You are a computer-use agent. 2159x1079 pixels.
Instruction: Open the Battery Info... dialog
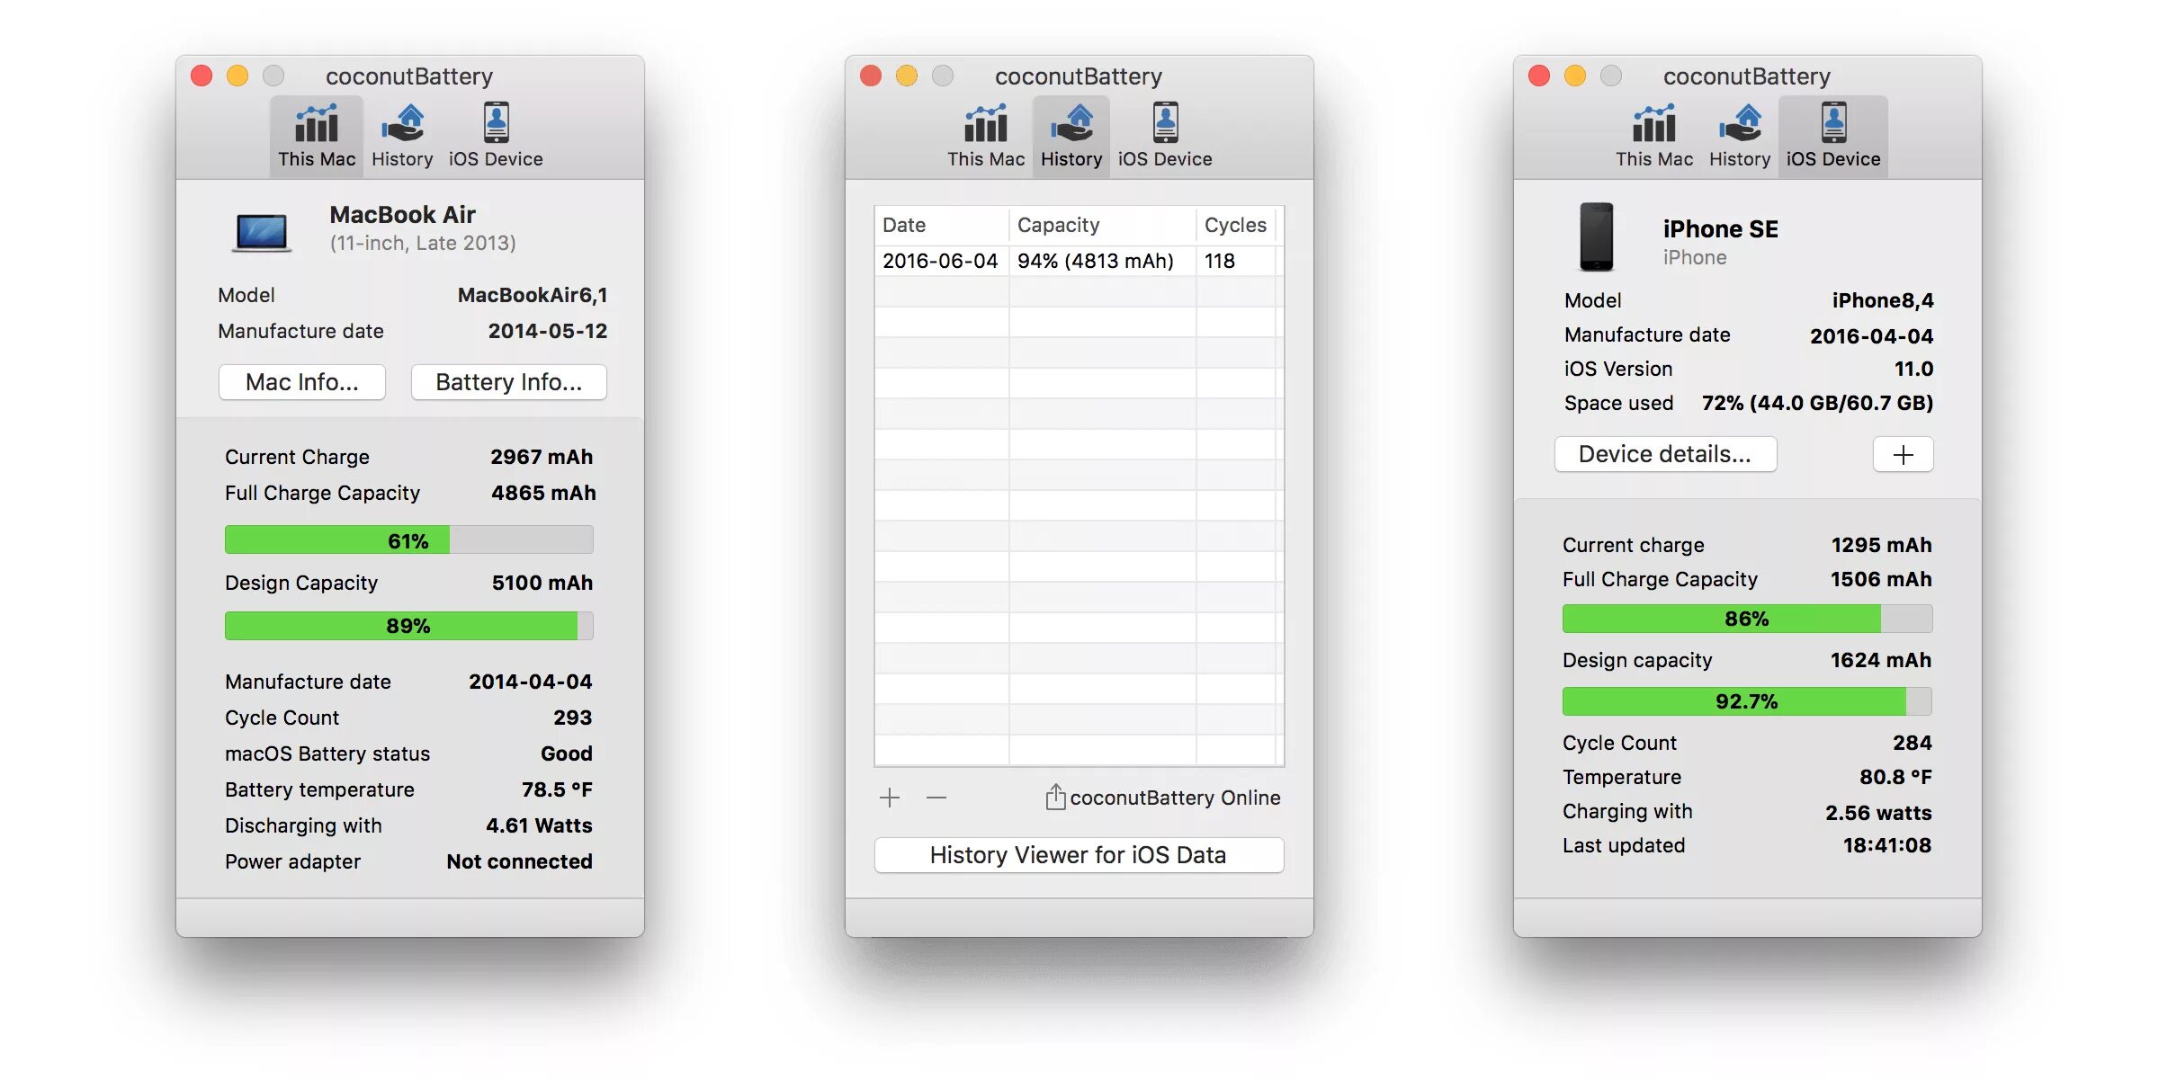508,382
